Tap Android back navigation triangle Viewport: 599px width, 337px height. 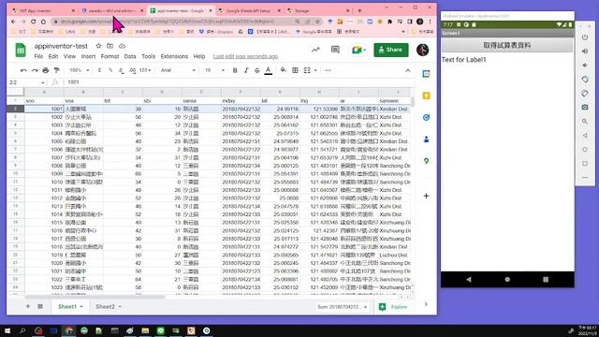(x=469, y=279)
